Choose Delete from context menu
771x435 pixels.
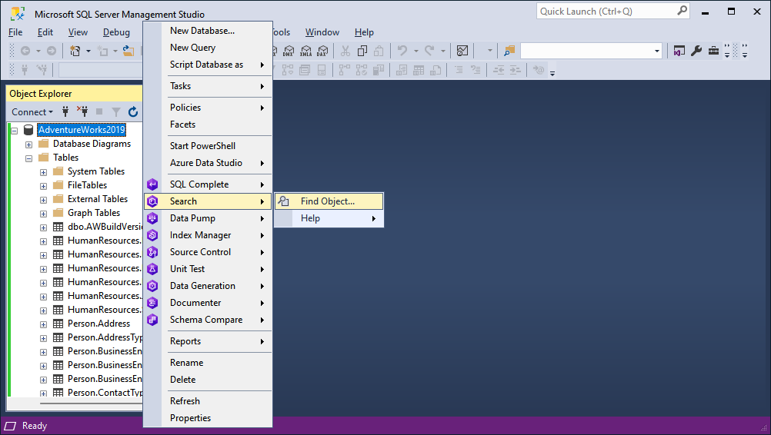point(208,380)
